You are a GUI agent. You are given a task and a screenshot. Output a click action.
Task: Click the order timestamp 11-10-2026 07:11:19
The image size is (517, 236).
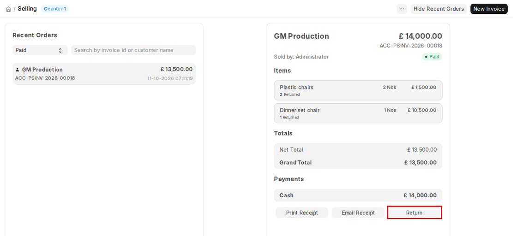[x=170, y=79]
